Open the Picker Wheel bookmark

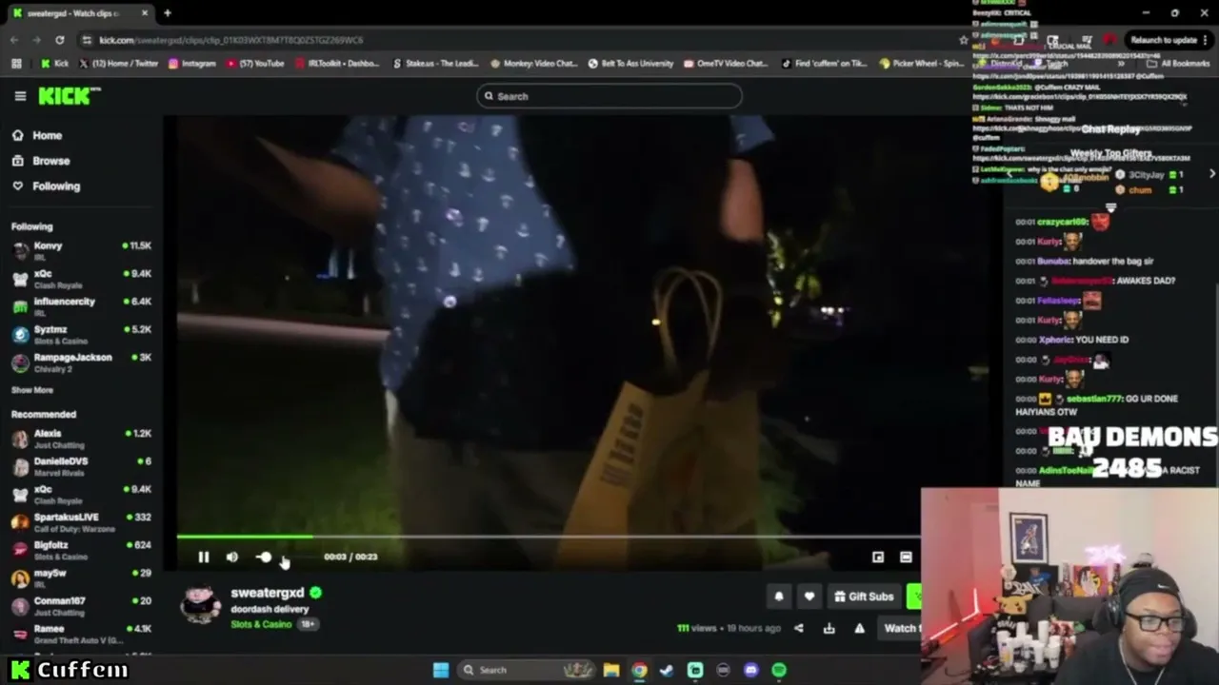click(922, 64)
